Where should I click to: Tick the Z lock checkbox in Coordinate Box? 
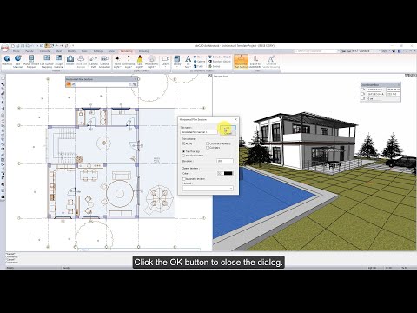(363, 98)
